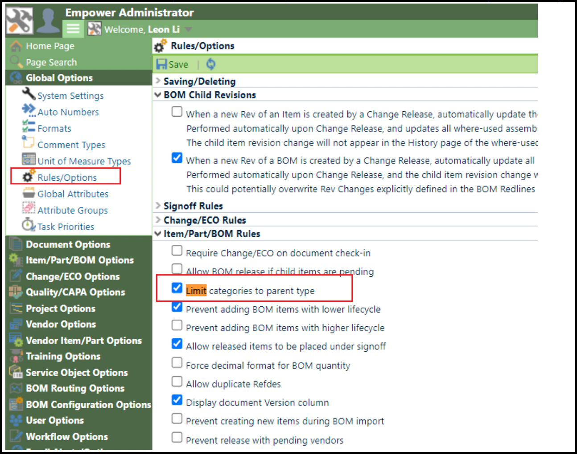The height and width of the screenshot is (454, 577).
Task: Expand BOM Routing Options menu group
Action: coord(75,388)
